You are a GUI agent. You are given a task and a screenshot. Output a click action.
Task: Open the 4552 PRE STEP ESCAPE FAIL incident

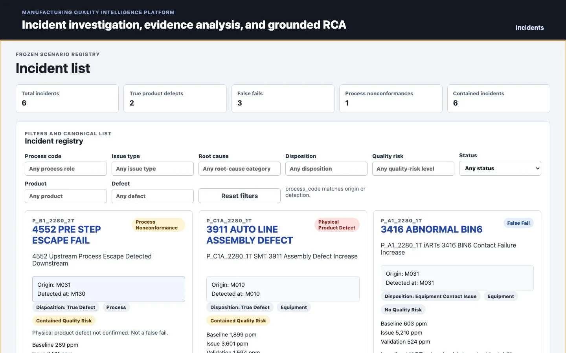[66, 235]
